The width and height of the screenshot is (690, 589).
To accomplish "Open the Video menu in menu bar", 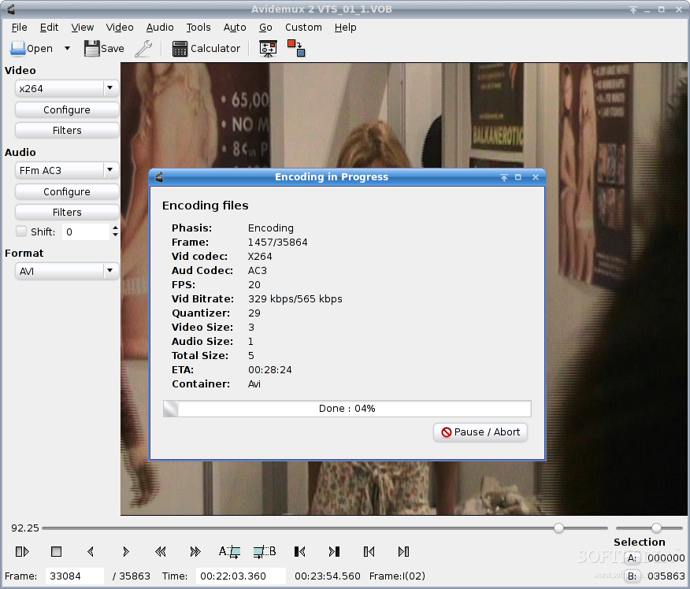I will pyautogui.click(x=120, y=27).
